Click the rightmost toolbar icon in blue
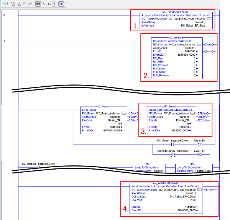230x220 pixels. [x=61, y=3]
